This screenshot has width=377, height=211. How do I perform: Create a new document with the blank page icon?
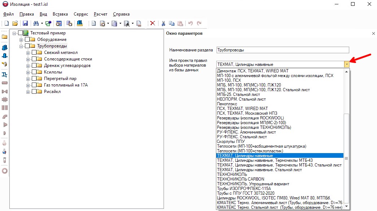7,24
